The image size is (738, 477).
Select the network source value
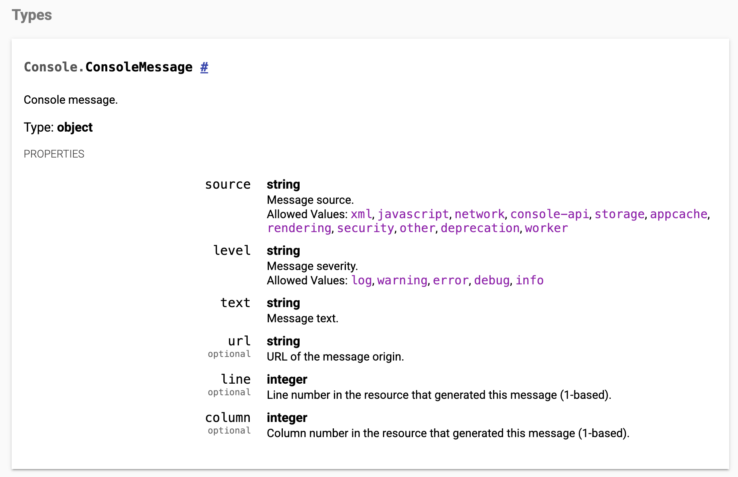(x=479, y=214)
